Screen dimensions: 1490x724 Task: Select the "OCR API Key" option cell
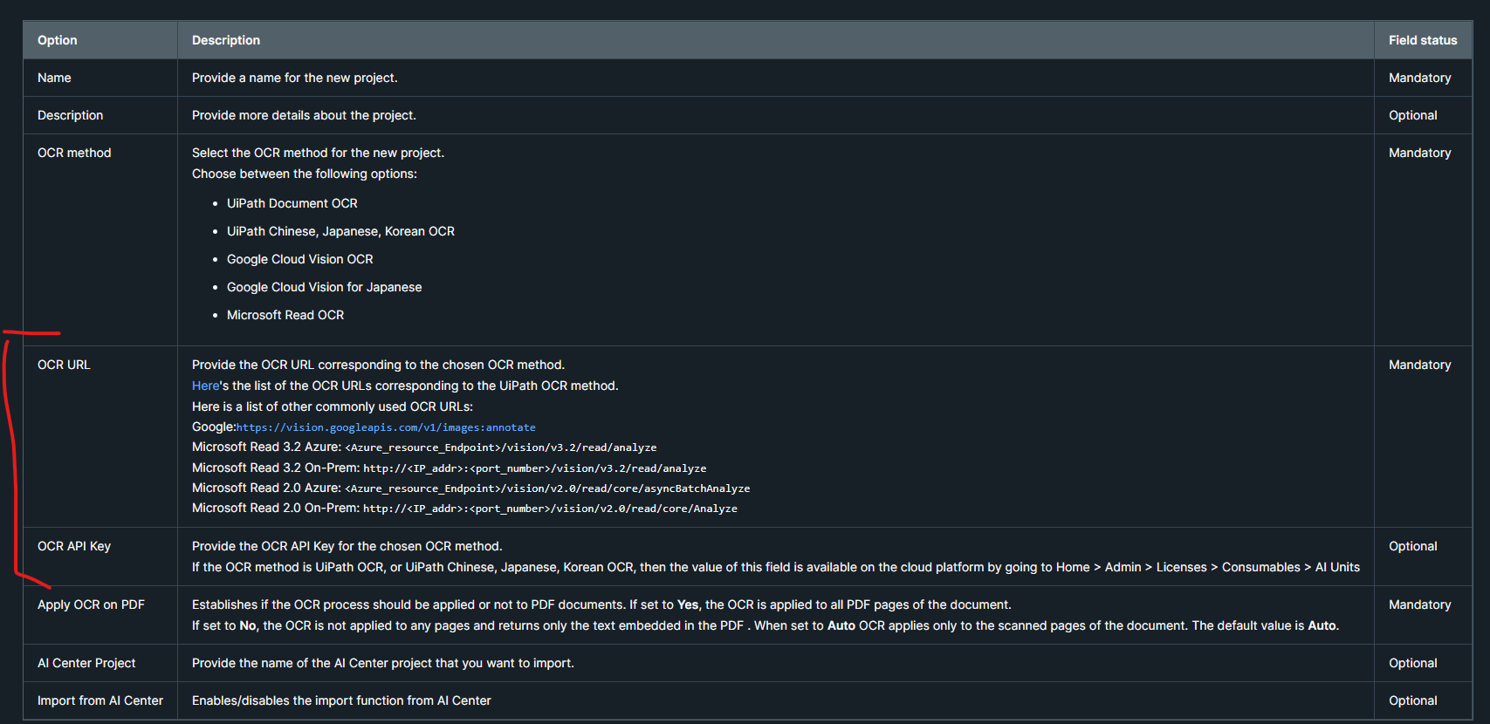[x=74, y=546]
